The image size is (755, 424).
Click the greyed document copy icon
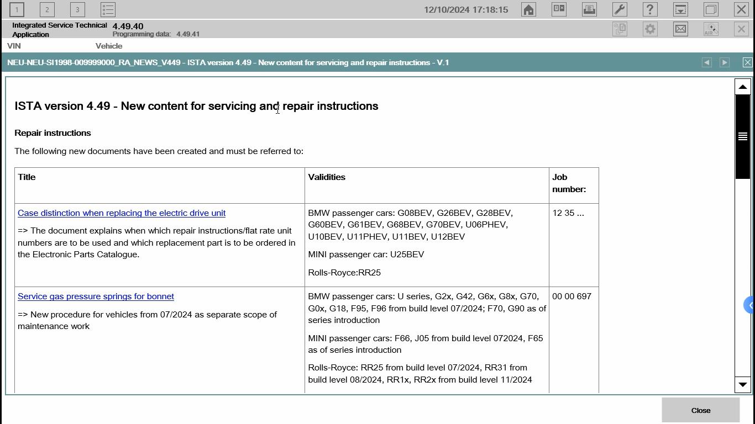620,29
